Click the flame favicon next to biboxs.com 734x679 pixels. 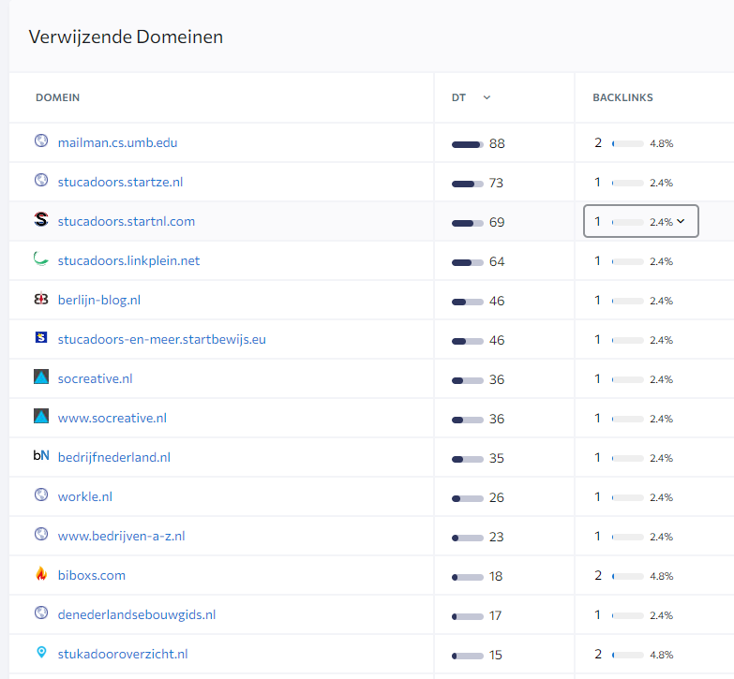pyautogui.click(x=41, y=573)
